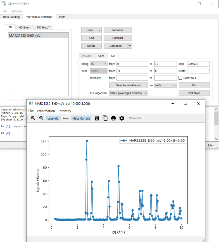Click the Compose button

116,46
